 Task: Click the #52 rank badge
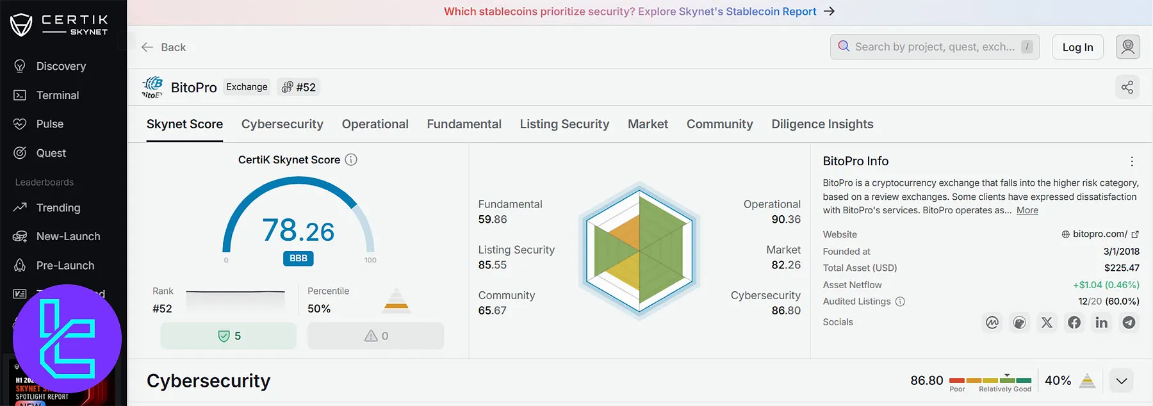(298, 87)
